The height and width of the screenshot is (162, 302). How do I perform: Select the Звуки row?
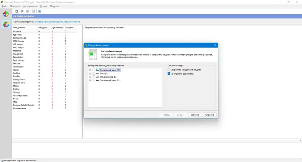[x=44, y=70]
